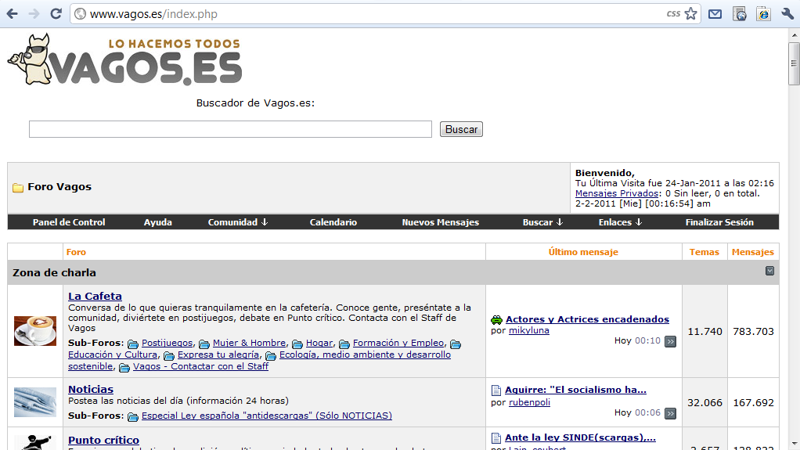Open thread Actores y Actrices encadenados
The width and height of the screenshot is (800, 450).
click(x=587, y=319)
